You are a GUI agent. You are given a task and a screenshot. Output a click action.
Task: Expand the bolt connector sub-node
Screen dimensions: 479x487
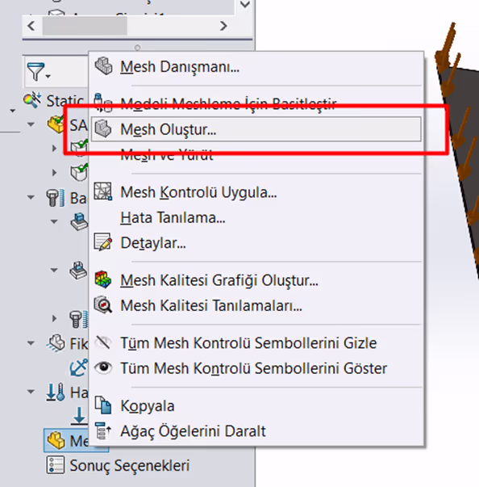pos(54,319)
